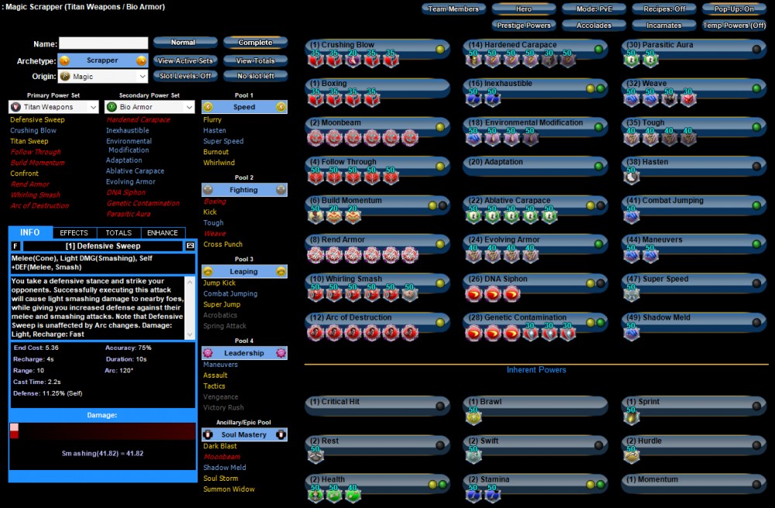Click the enhancement icon under Shadow Meld

[x=632, y=332]
